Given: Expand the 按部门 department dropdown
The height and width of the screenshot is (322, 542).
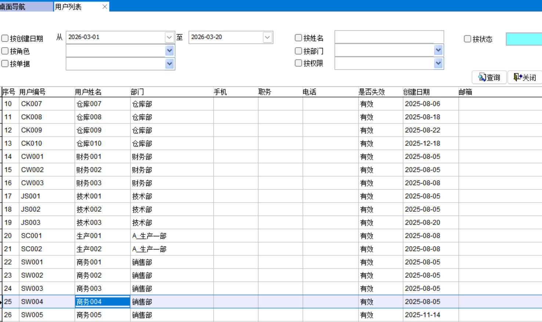Looking at the screenshot, I should [438, 50].
